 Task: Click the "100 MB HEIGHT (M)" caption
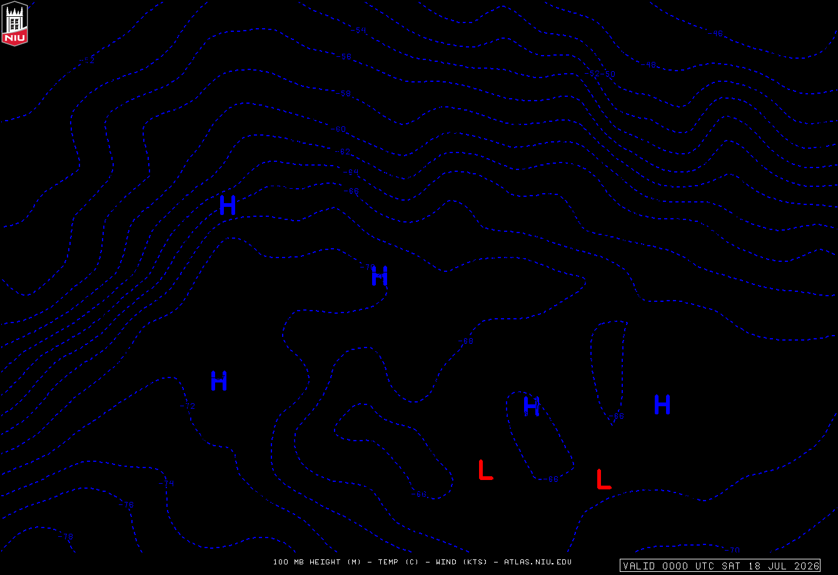(x=317, y=562)
